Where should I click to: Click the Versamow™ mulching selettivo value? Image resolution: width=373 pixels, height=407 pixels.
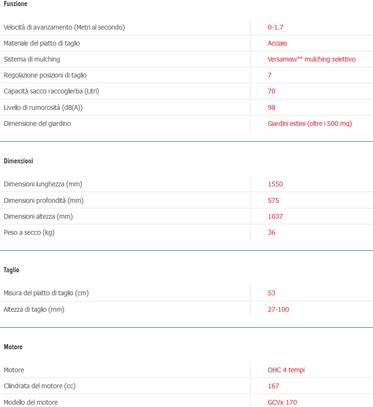point(312,59)
